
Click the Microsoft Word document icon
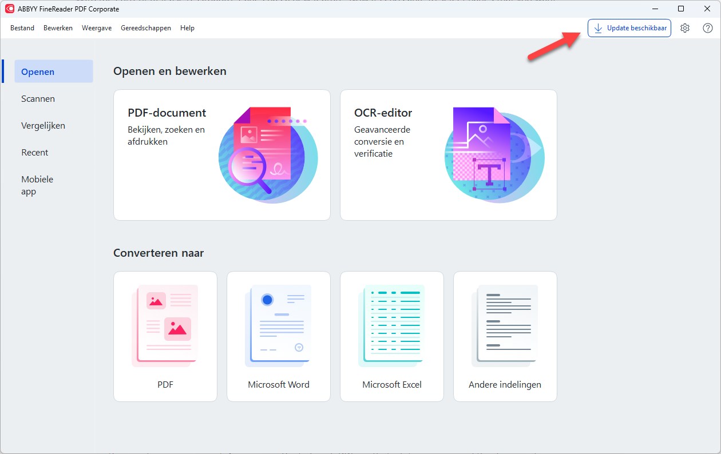(x=279, y=326)
